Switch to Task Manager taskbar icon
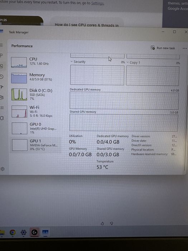The image size is (188, 251). pos(45,232)
